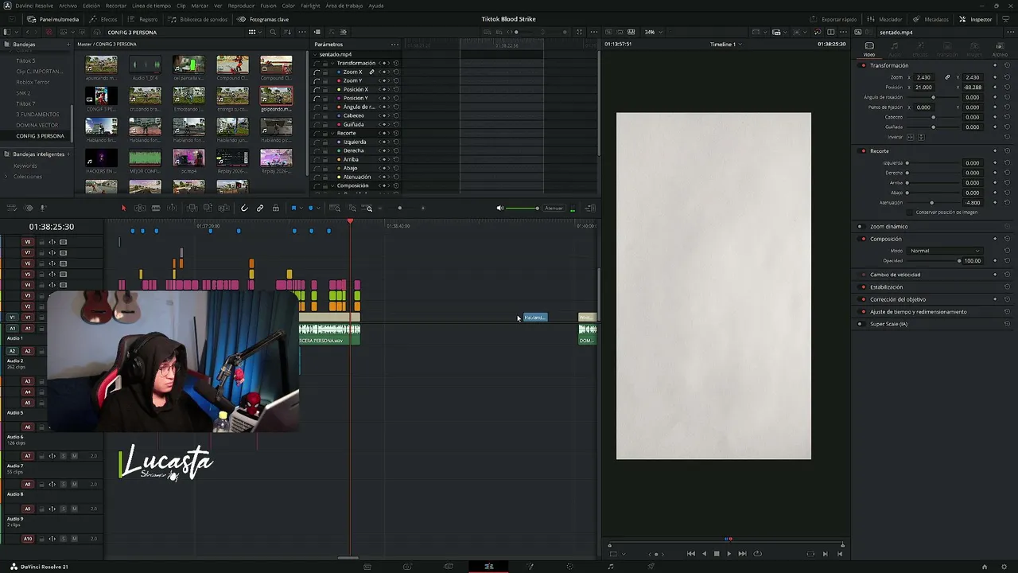Image resolution: width=1018 pixels, height=573 pixels.
Task: Select the arrow selection tool in timeline toolbar
Action: tap(123, 209)
